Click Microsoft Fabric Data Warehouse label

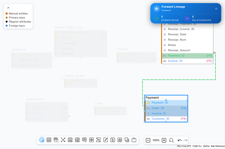201,146
